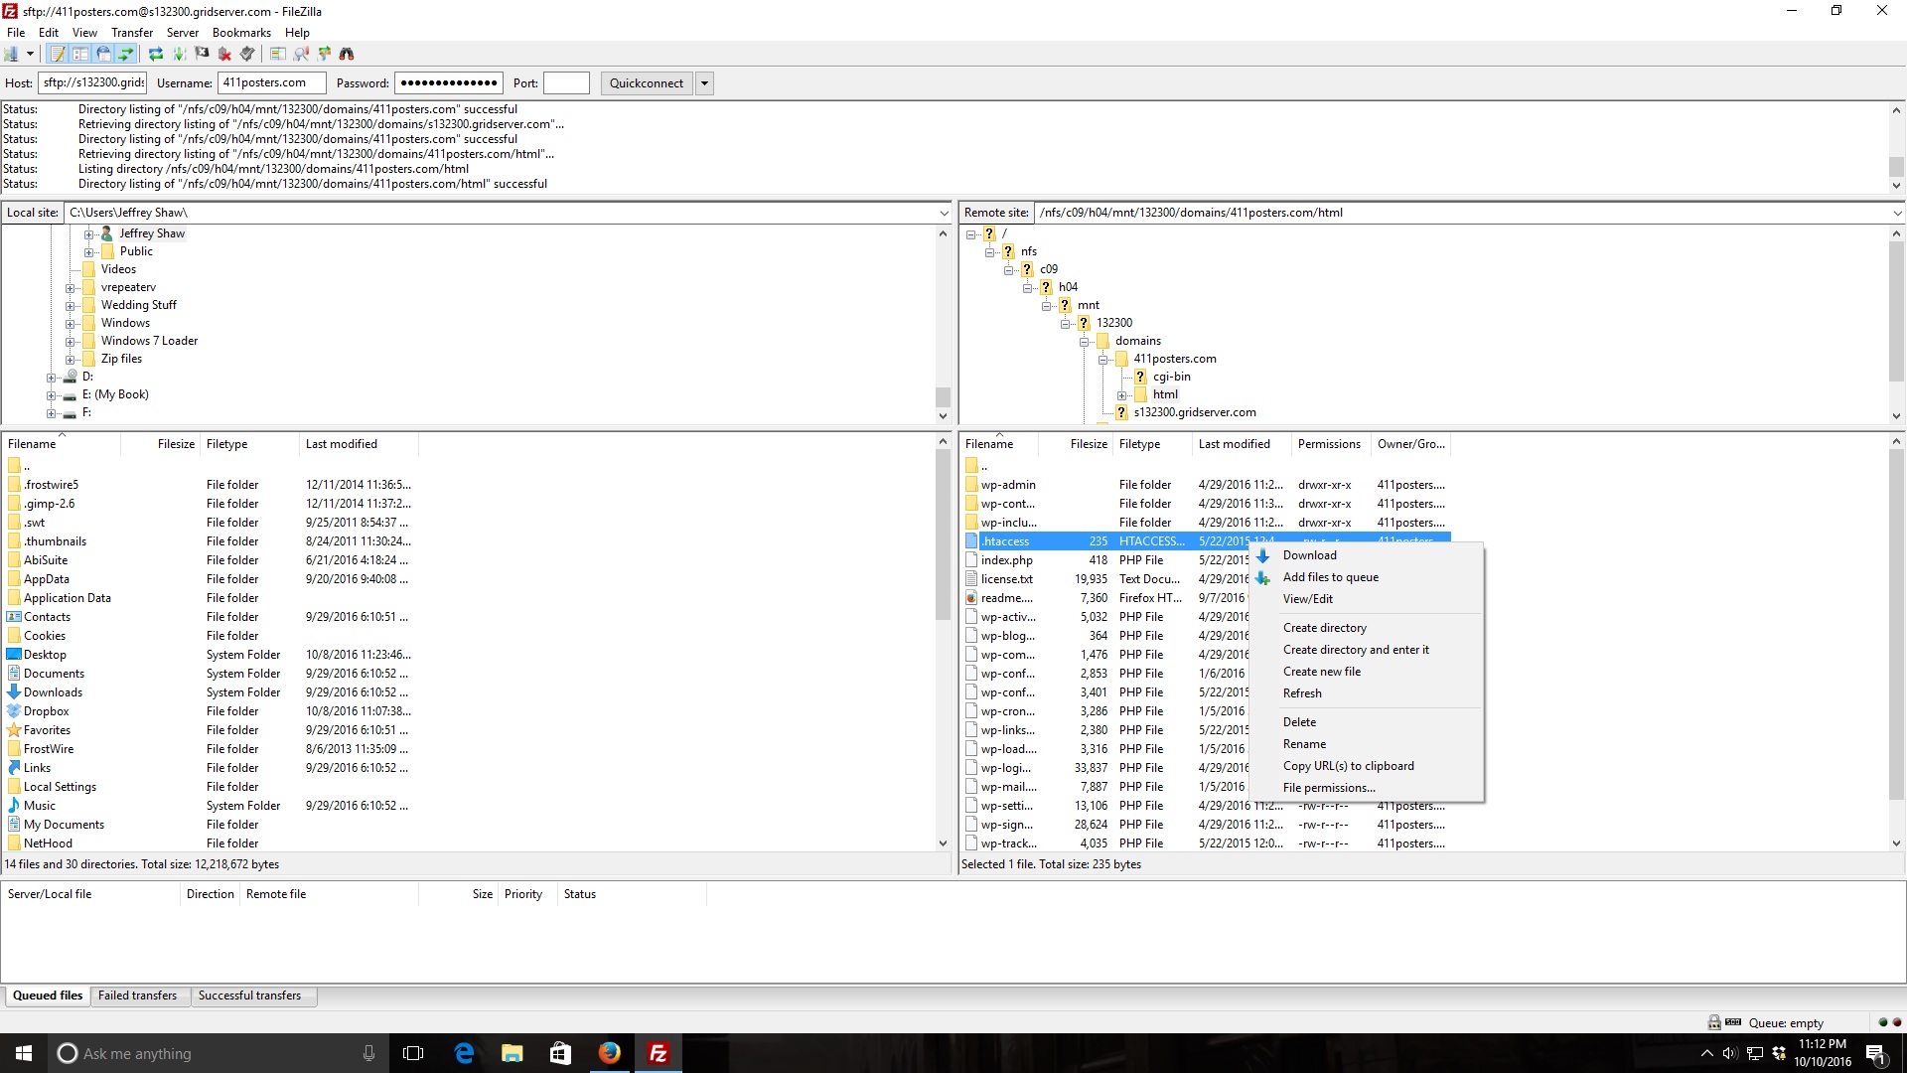
Task: Click the binoculars file search icon
Action: [x=347, y=54]
